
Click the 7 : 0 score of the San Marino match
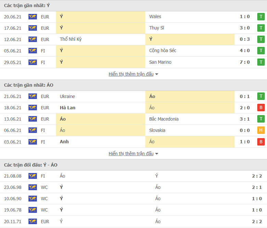tap(245, 62)
